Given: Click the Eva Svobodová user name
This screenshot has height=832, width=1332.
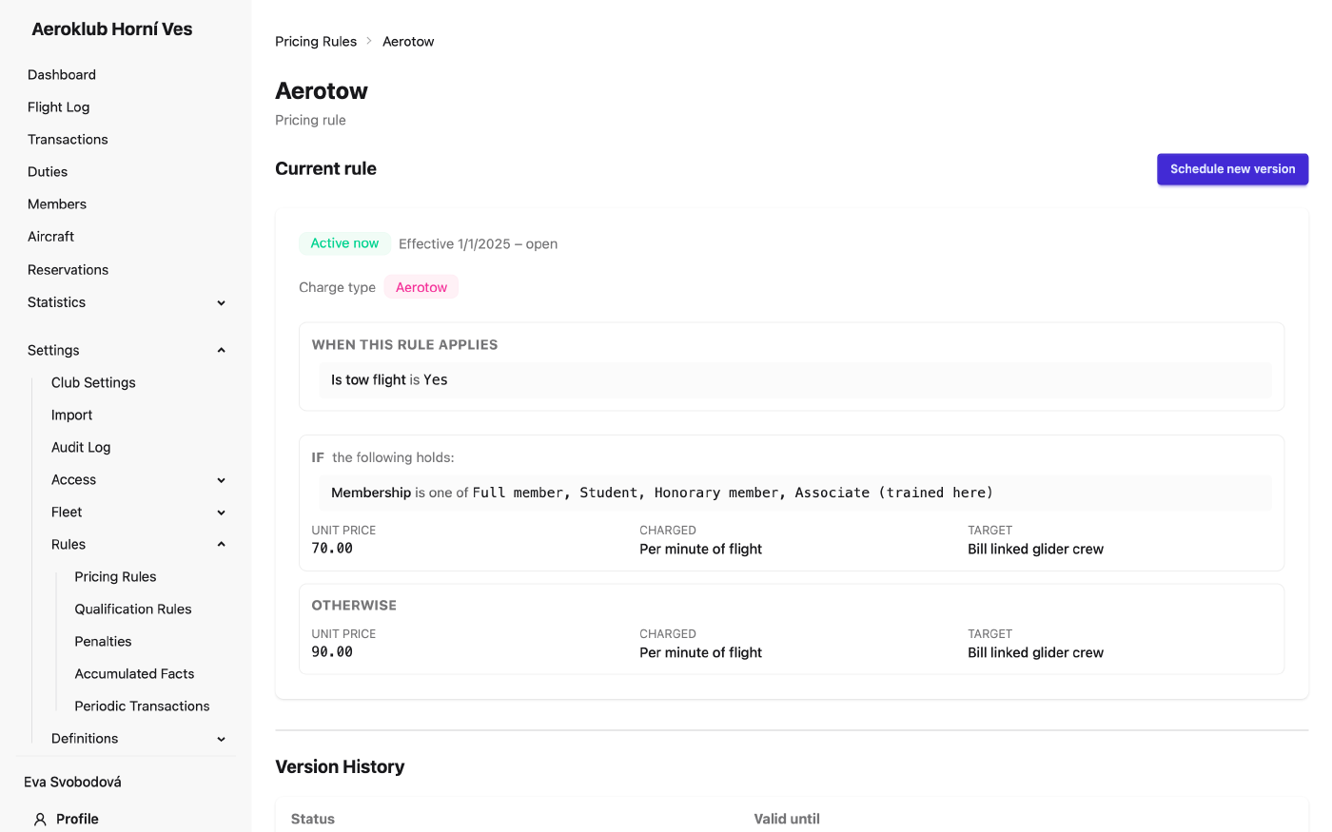Looking at the screenshot, I should (x=72, y=782).
